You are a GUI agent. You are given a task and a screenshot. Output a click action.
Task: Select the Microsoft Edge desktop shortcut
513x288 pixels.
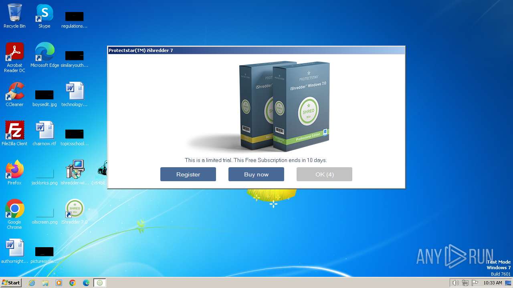coord(44,55)
